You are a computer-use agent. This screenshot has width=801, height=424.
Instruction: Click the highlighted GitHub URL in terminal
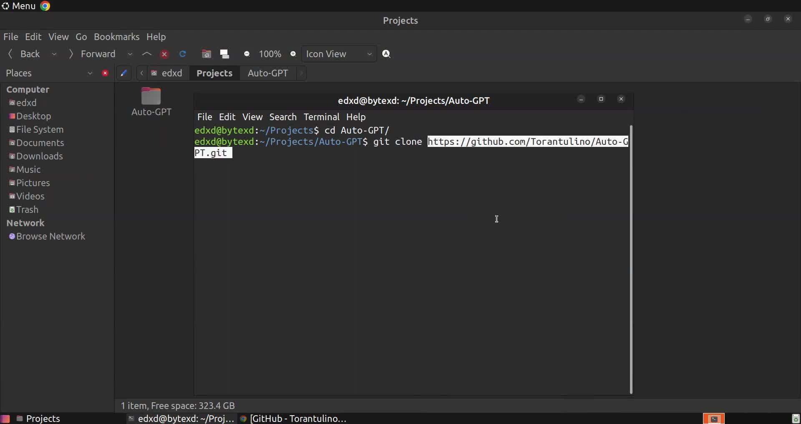[x=528, y=142]
